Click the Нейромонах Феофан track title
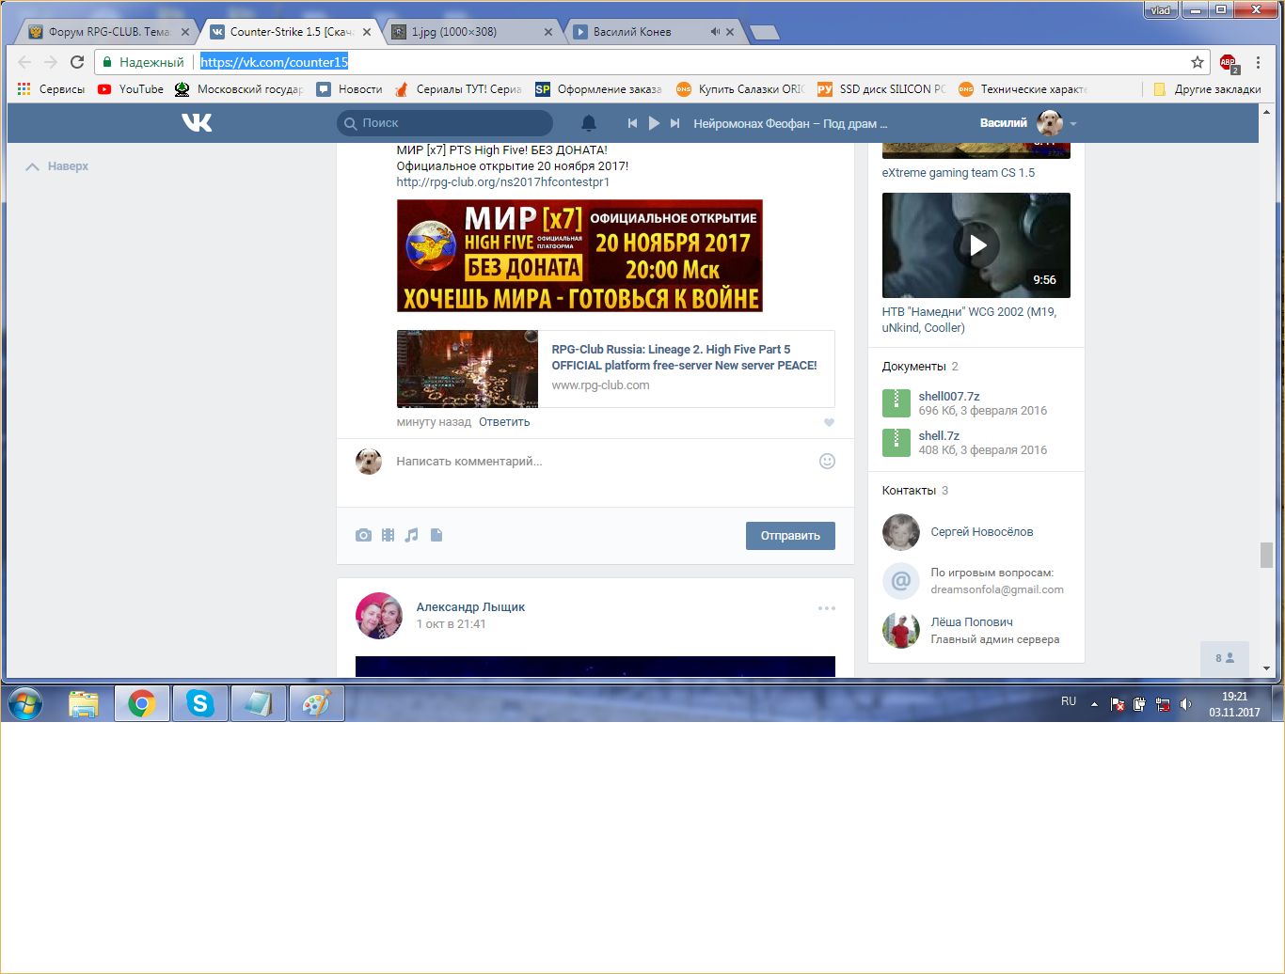The width and height of the screenshot is (1285, 974). click(790, 123)
